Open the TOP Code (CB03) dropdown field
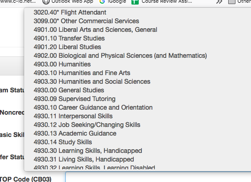The width and height of the screenshot is (251, 182). coord(158,177)
